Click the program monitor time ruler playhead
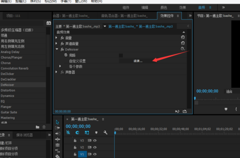The height and width of the screenshot is (158, 240). tap(195, 98)
